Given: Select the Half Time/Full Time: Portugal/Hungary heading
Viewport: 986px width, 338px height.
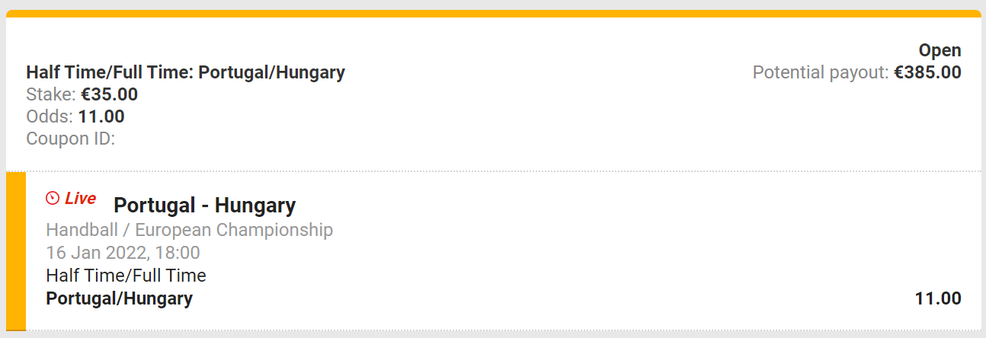Looking at the screenshot, I should click(185, 72).
